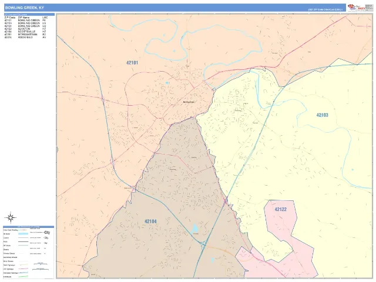Select the 42122 ZIP label on map
Image resolution: width=376 pixels, height=282 pixels.
[x=281, y=209]
